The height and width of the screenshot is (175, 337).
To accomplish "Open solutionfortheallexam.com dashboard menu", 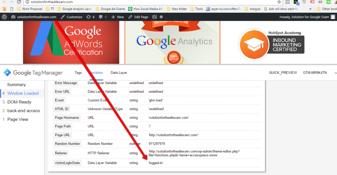I will click(34, 17).
